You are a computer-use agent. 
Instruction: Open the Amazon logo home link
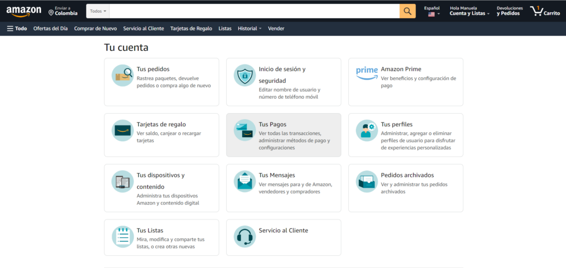pos(24,11)
